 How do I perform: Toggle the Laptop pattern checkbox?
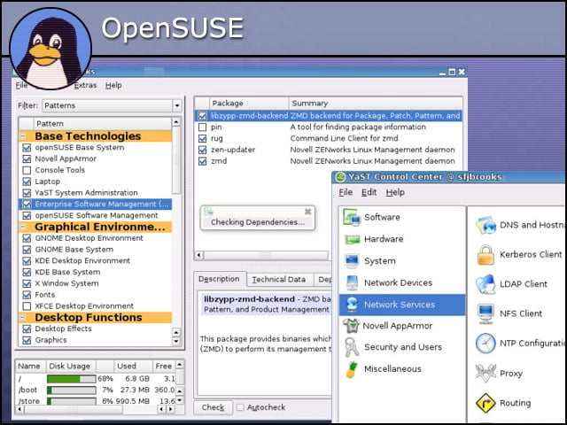click(27, 182)
